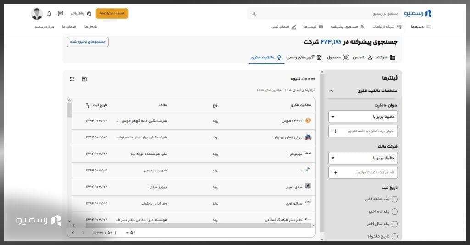Click the مهرنوش brand logo
This screenshot has height=245, width=470.
[x=308, y=154]
